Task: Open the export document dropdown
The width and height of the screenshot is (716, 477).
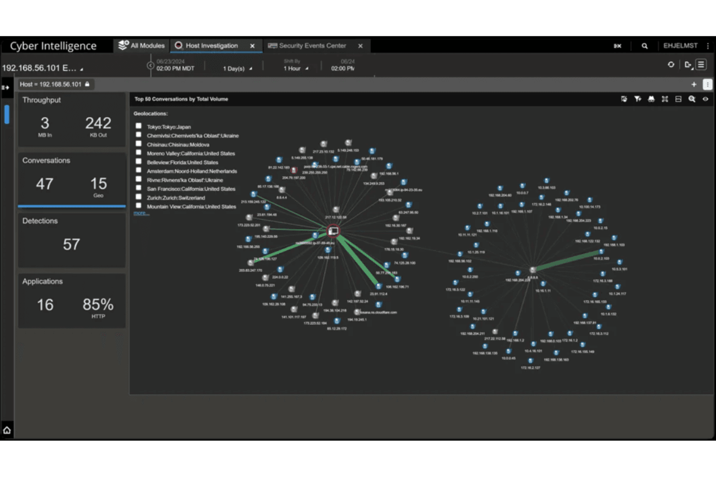Action: click(x=688, y=65)
